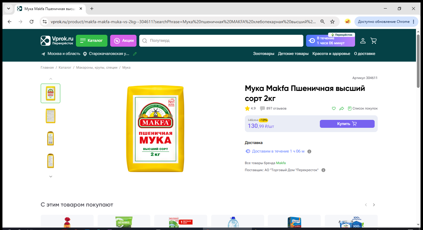This screenshot has height=230, width=423.
Task: Click the main Makfa flour product image
Action: point(155,129)
